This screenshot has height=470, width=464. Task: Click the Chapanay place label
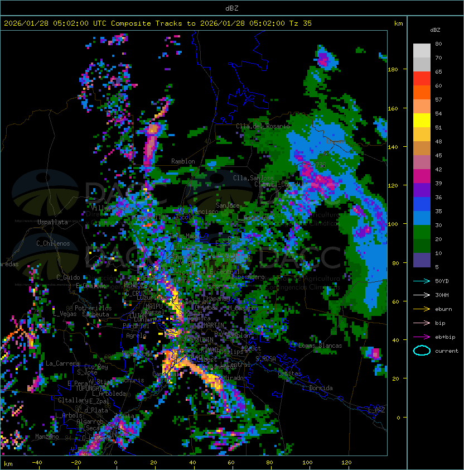tap(216, 299)
